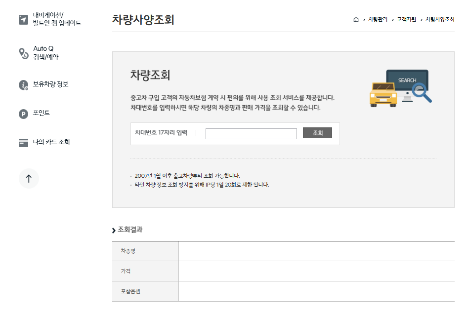Click the 차량사양조회 breadcrumb link

click(x=439, y=19)
